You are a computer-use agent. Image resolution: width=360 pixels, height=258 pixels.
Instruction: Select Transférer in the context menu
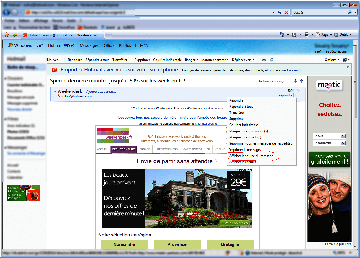(261, 113)
